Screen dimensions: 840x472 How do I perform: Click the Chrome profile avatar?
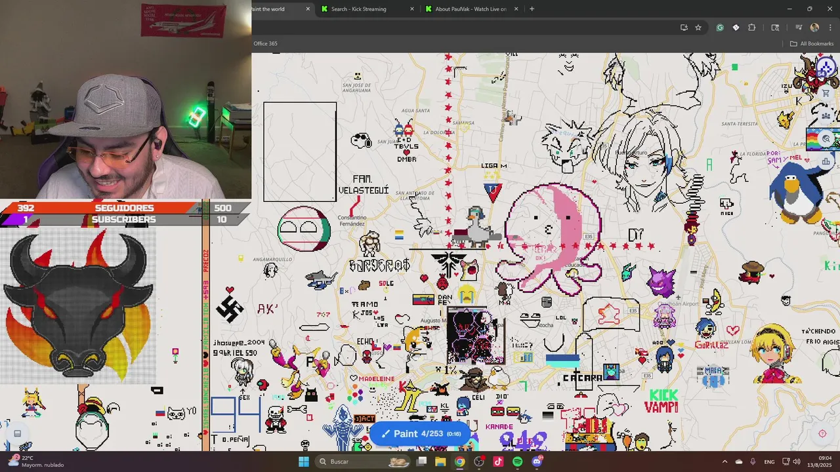814,28
